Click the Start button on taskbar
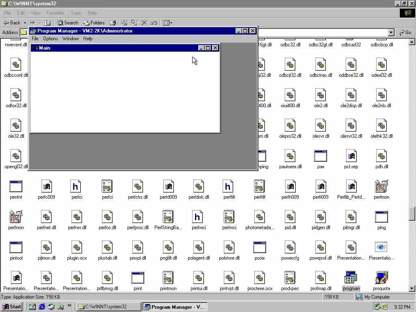Screen dimensions: 416x312 click(12, 307)
